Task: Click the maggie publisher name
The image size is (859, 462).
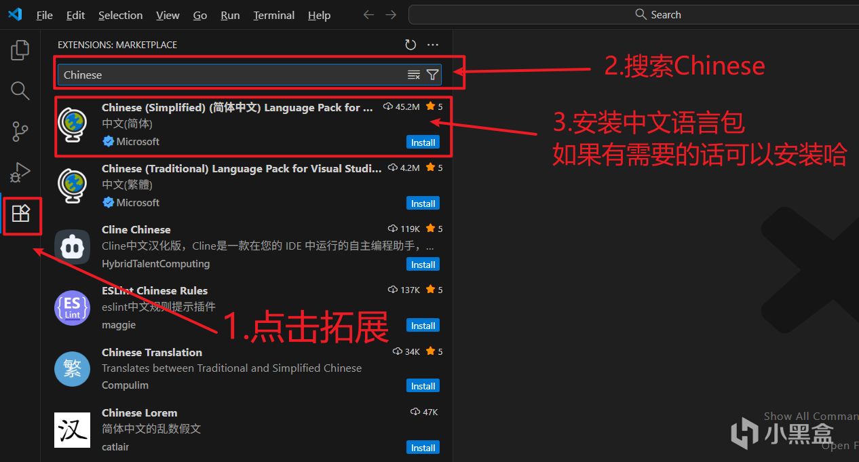Action: click(x=119, y=325)
